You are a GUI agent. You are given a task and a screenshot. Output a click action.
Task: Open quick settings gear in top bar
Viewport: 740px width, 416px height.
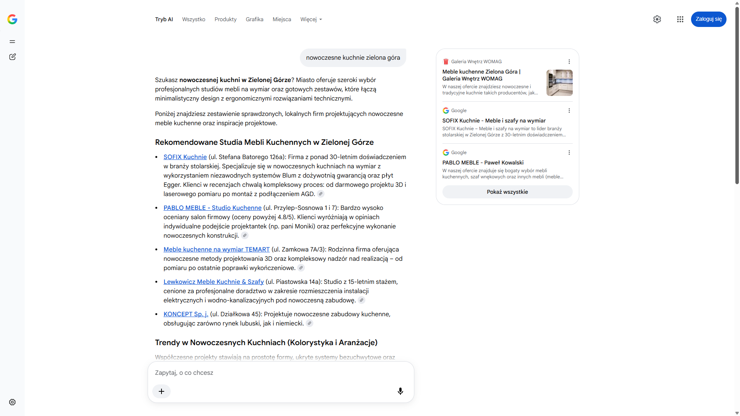(x=657, y=19)
